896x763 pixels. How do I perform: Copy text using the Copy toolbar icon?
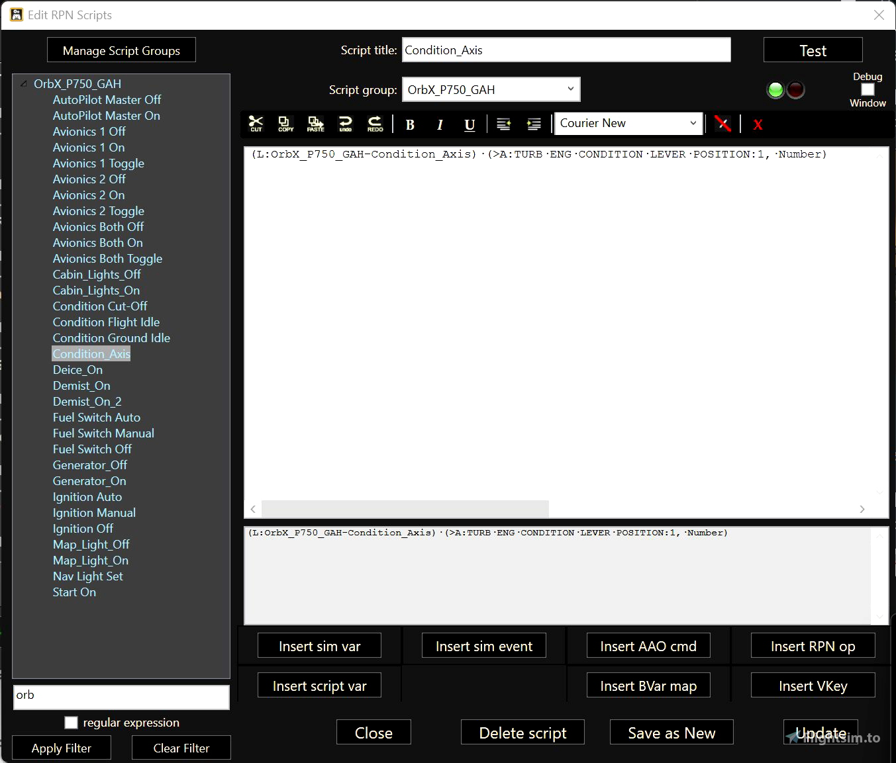[x=285, y=124]
